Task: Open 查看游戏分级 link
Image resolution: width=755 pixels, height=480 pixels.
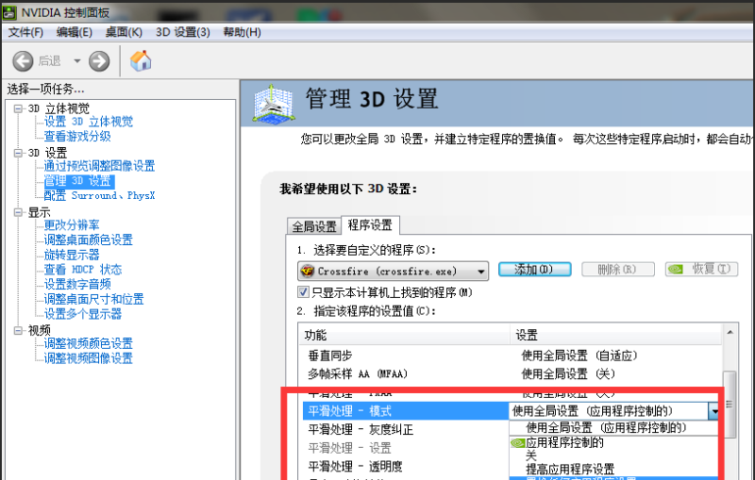Action: (x=77, y=136)
